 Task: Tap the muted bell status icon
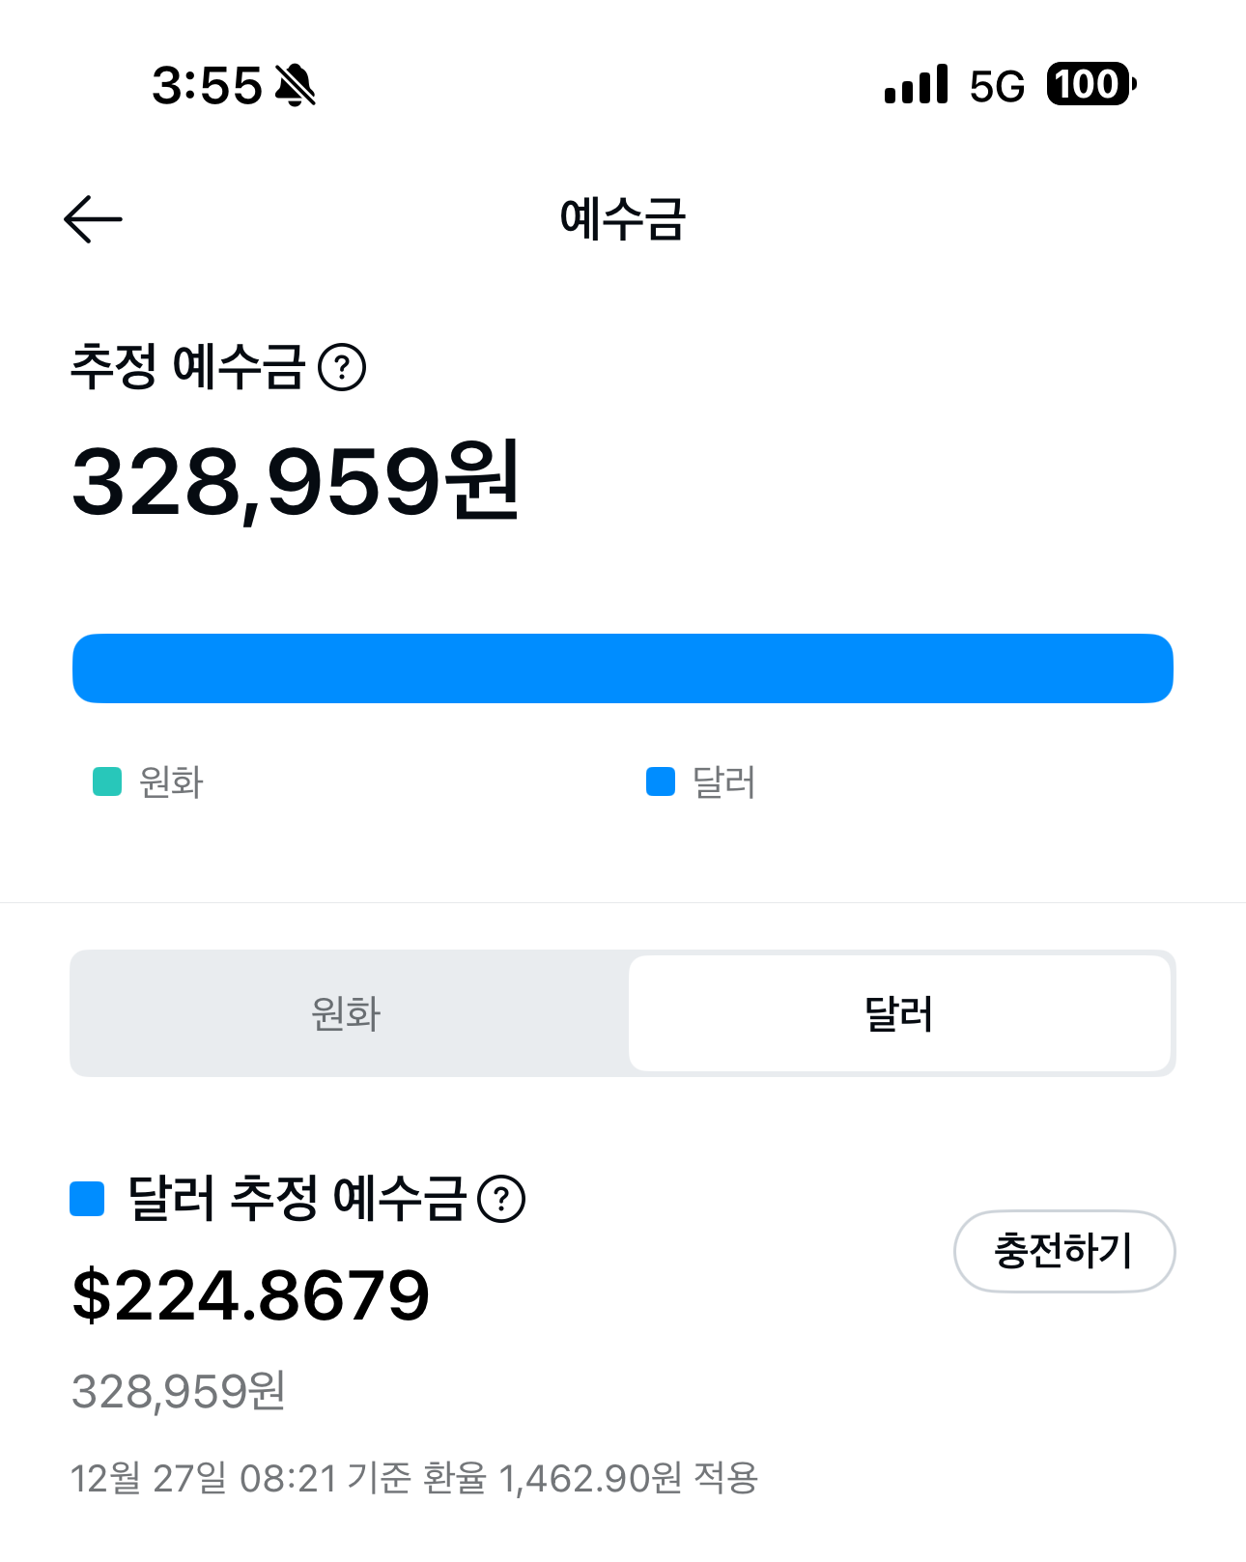click(296, 86)
